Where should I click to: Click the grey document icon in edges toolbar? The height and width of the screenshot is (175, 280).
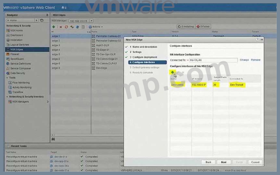(x=83, y=27)
